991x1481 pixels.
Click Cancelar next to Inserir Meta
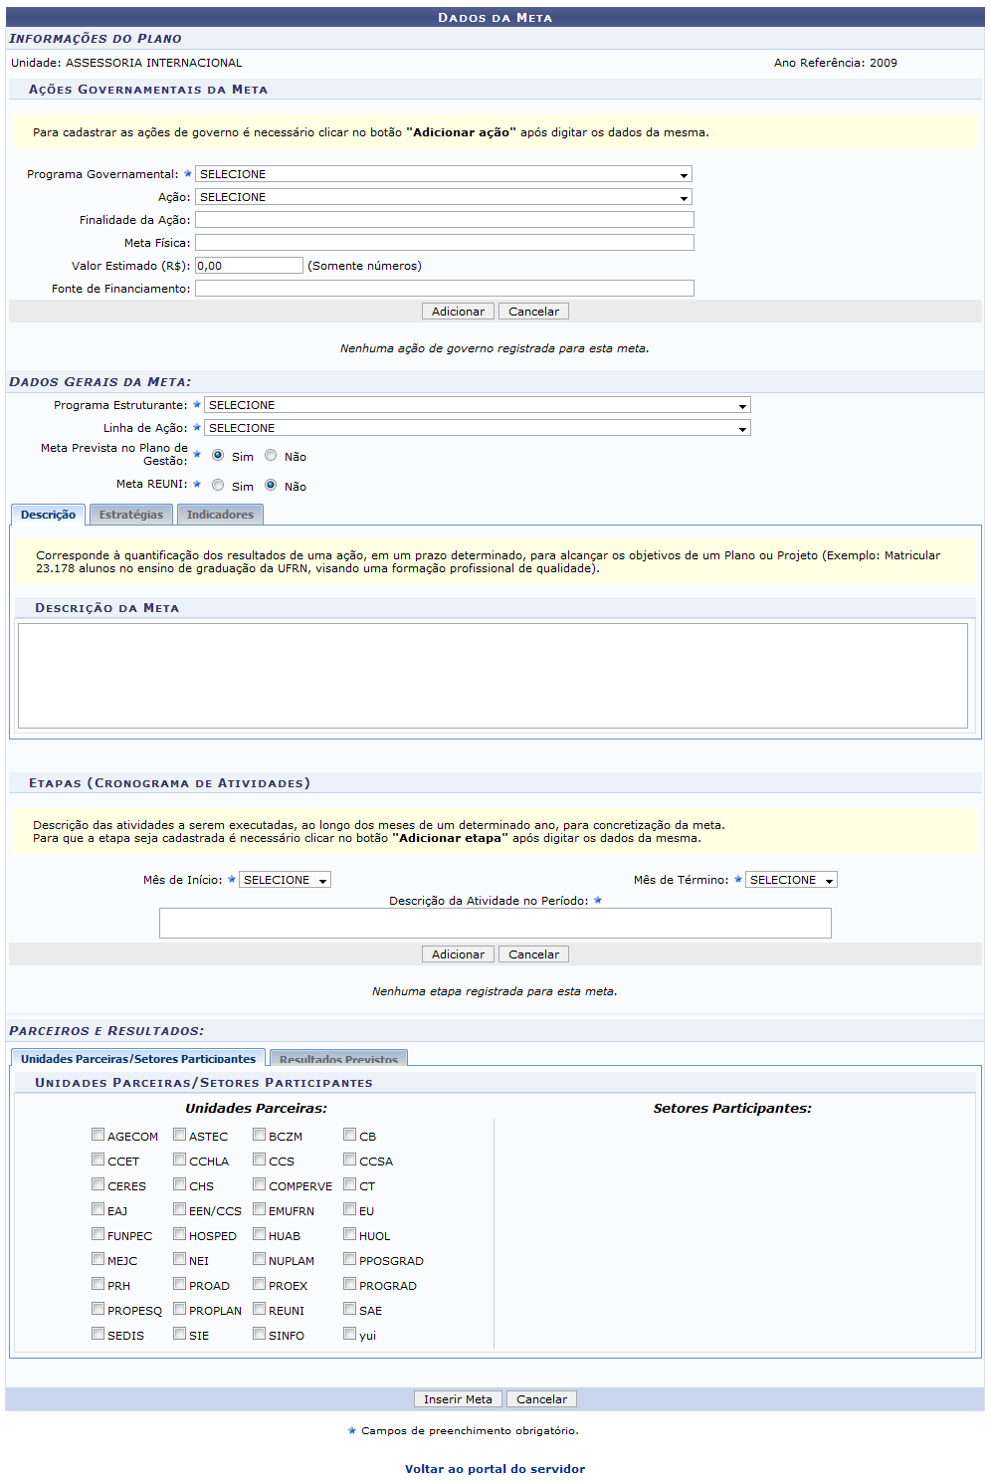click(x=541, y=1399)
